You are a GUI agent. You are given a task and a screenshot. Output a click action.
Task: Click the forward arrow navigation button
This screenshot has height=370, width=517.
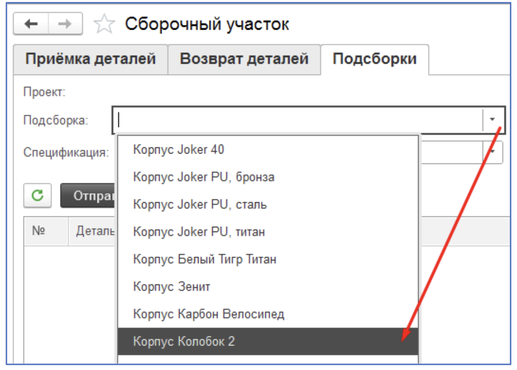(x=65, y=24)
